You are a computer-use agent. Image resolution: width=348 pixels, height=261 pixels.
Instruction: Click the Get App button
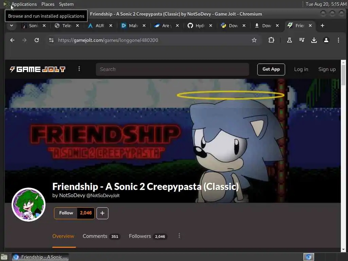[x=271, y=69]
